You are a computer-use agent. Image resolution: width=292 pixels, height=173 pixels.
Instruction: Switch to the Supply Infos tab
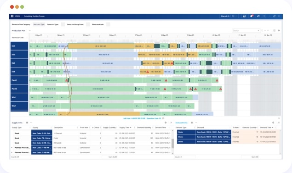point(17,123)
